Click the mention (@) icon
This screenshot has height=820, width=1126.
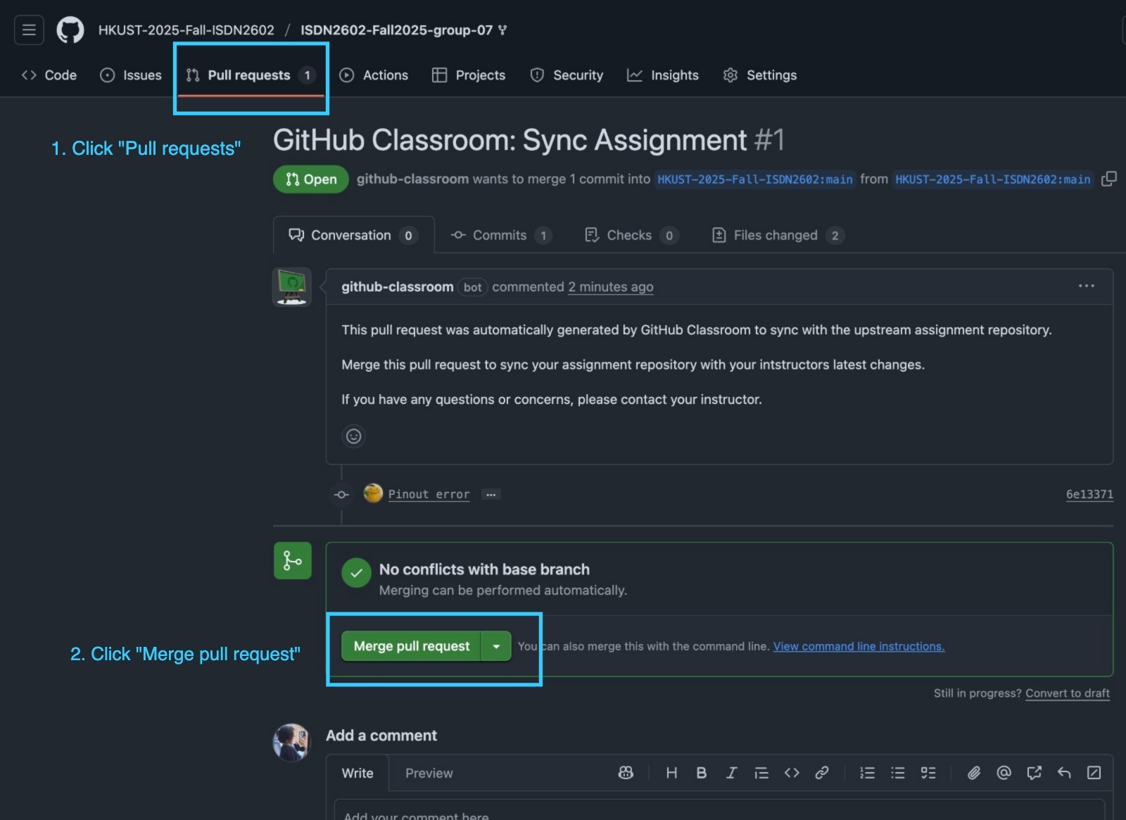tap(1004, 773)
